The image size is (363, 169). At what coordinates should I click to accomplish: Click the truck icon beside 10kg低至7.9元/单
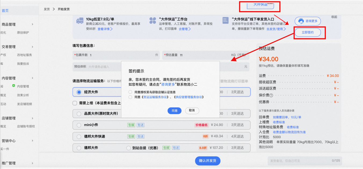pyautogui.click(x=80, y=21)
